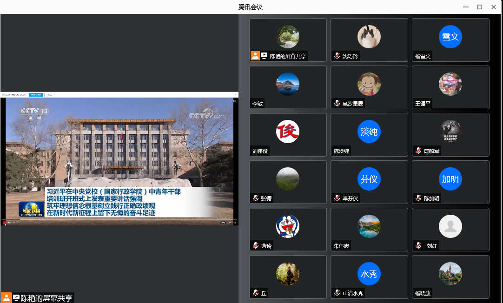
Task: Minimize the 腾讯会议 window
Action: (x=466, y=7)
